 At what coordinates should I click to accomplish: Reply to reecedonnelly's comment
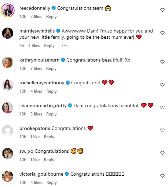51,17
